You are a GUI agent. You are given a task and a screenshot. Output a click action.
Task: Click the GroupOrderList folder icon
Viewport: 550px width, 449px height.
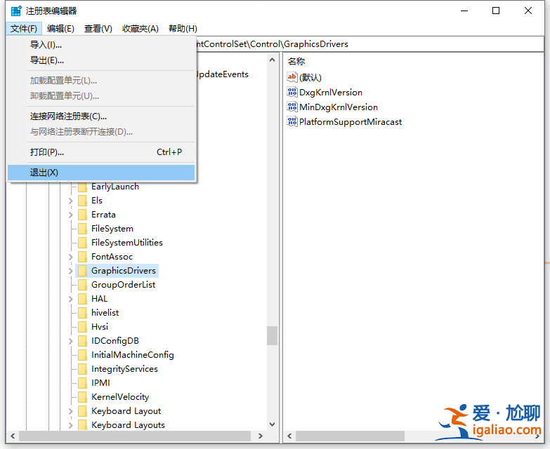[82, 285]
